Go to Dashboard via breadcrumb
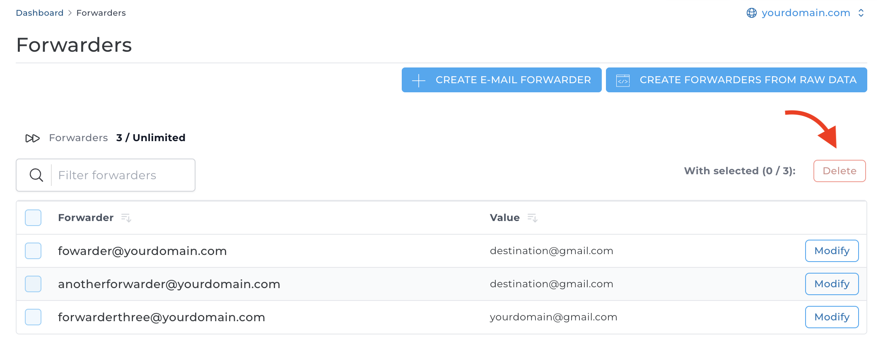 (x=40, y=13)
